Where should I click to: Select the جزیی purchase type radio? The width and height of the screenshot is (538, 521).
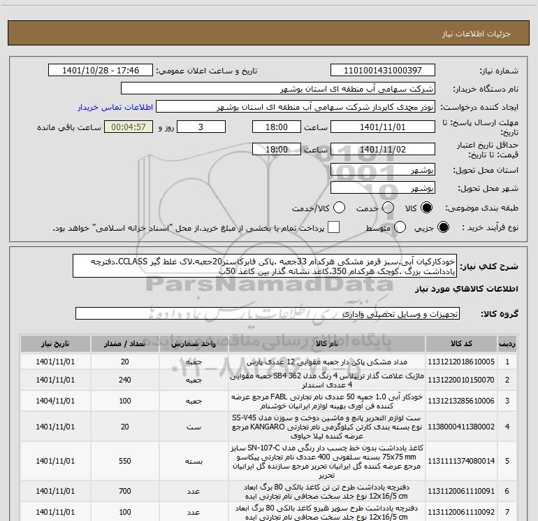coord(443,227)
